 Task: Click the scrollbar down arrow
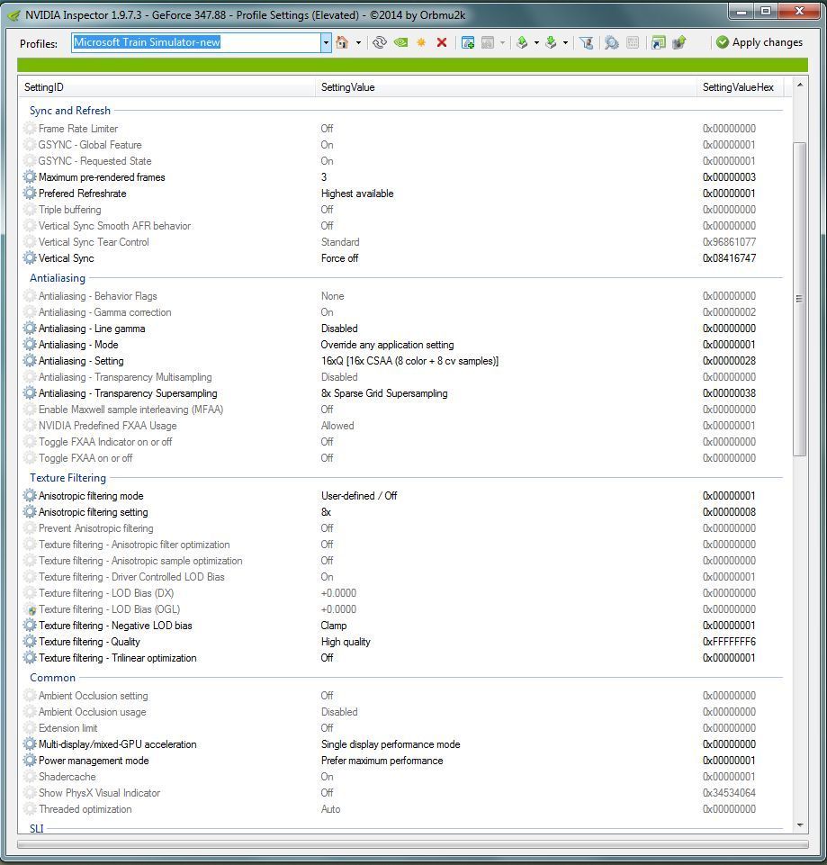coord(800,825)
